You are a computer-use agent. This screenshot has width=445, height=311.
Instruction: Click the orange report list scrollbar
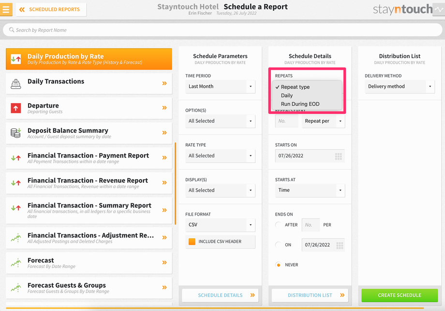click(x=176, y=184)
